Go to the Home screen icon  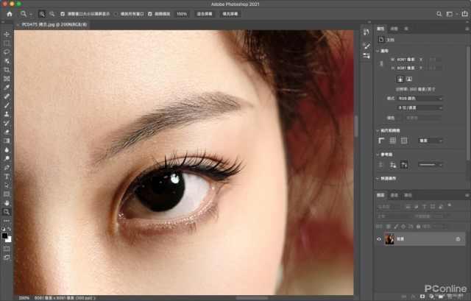(10, 14)
